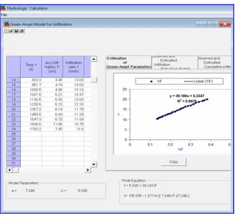
Task: Click the trendline equation y = 39.186x + 5.3347
Action: coord(187,96)
